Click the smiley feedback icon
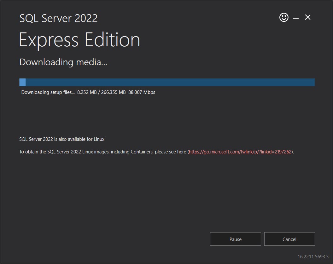This screenshot has height=264, width=333. [283, 17]
